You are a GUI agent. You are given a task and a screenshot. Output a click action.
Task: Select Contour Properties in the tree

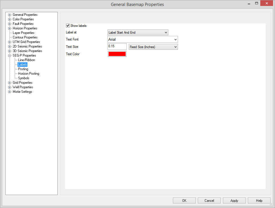pyautogui.click(x=25, y=37)
